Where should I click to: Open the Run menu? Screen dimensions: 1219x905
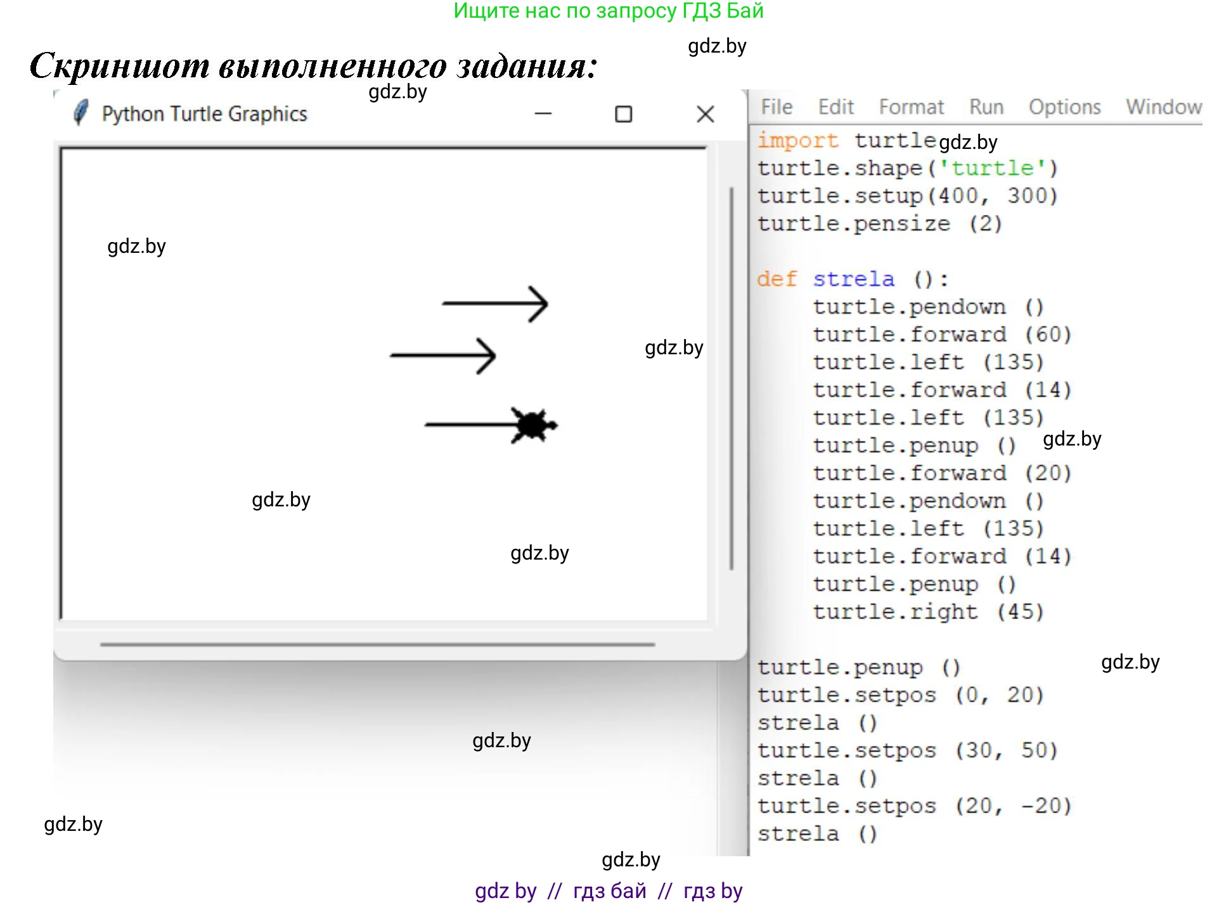pos(986,107)
